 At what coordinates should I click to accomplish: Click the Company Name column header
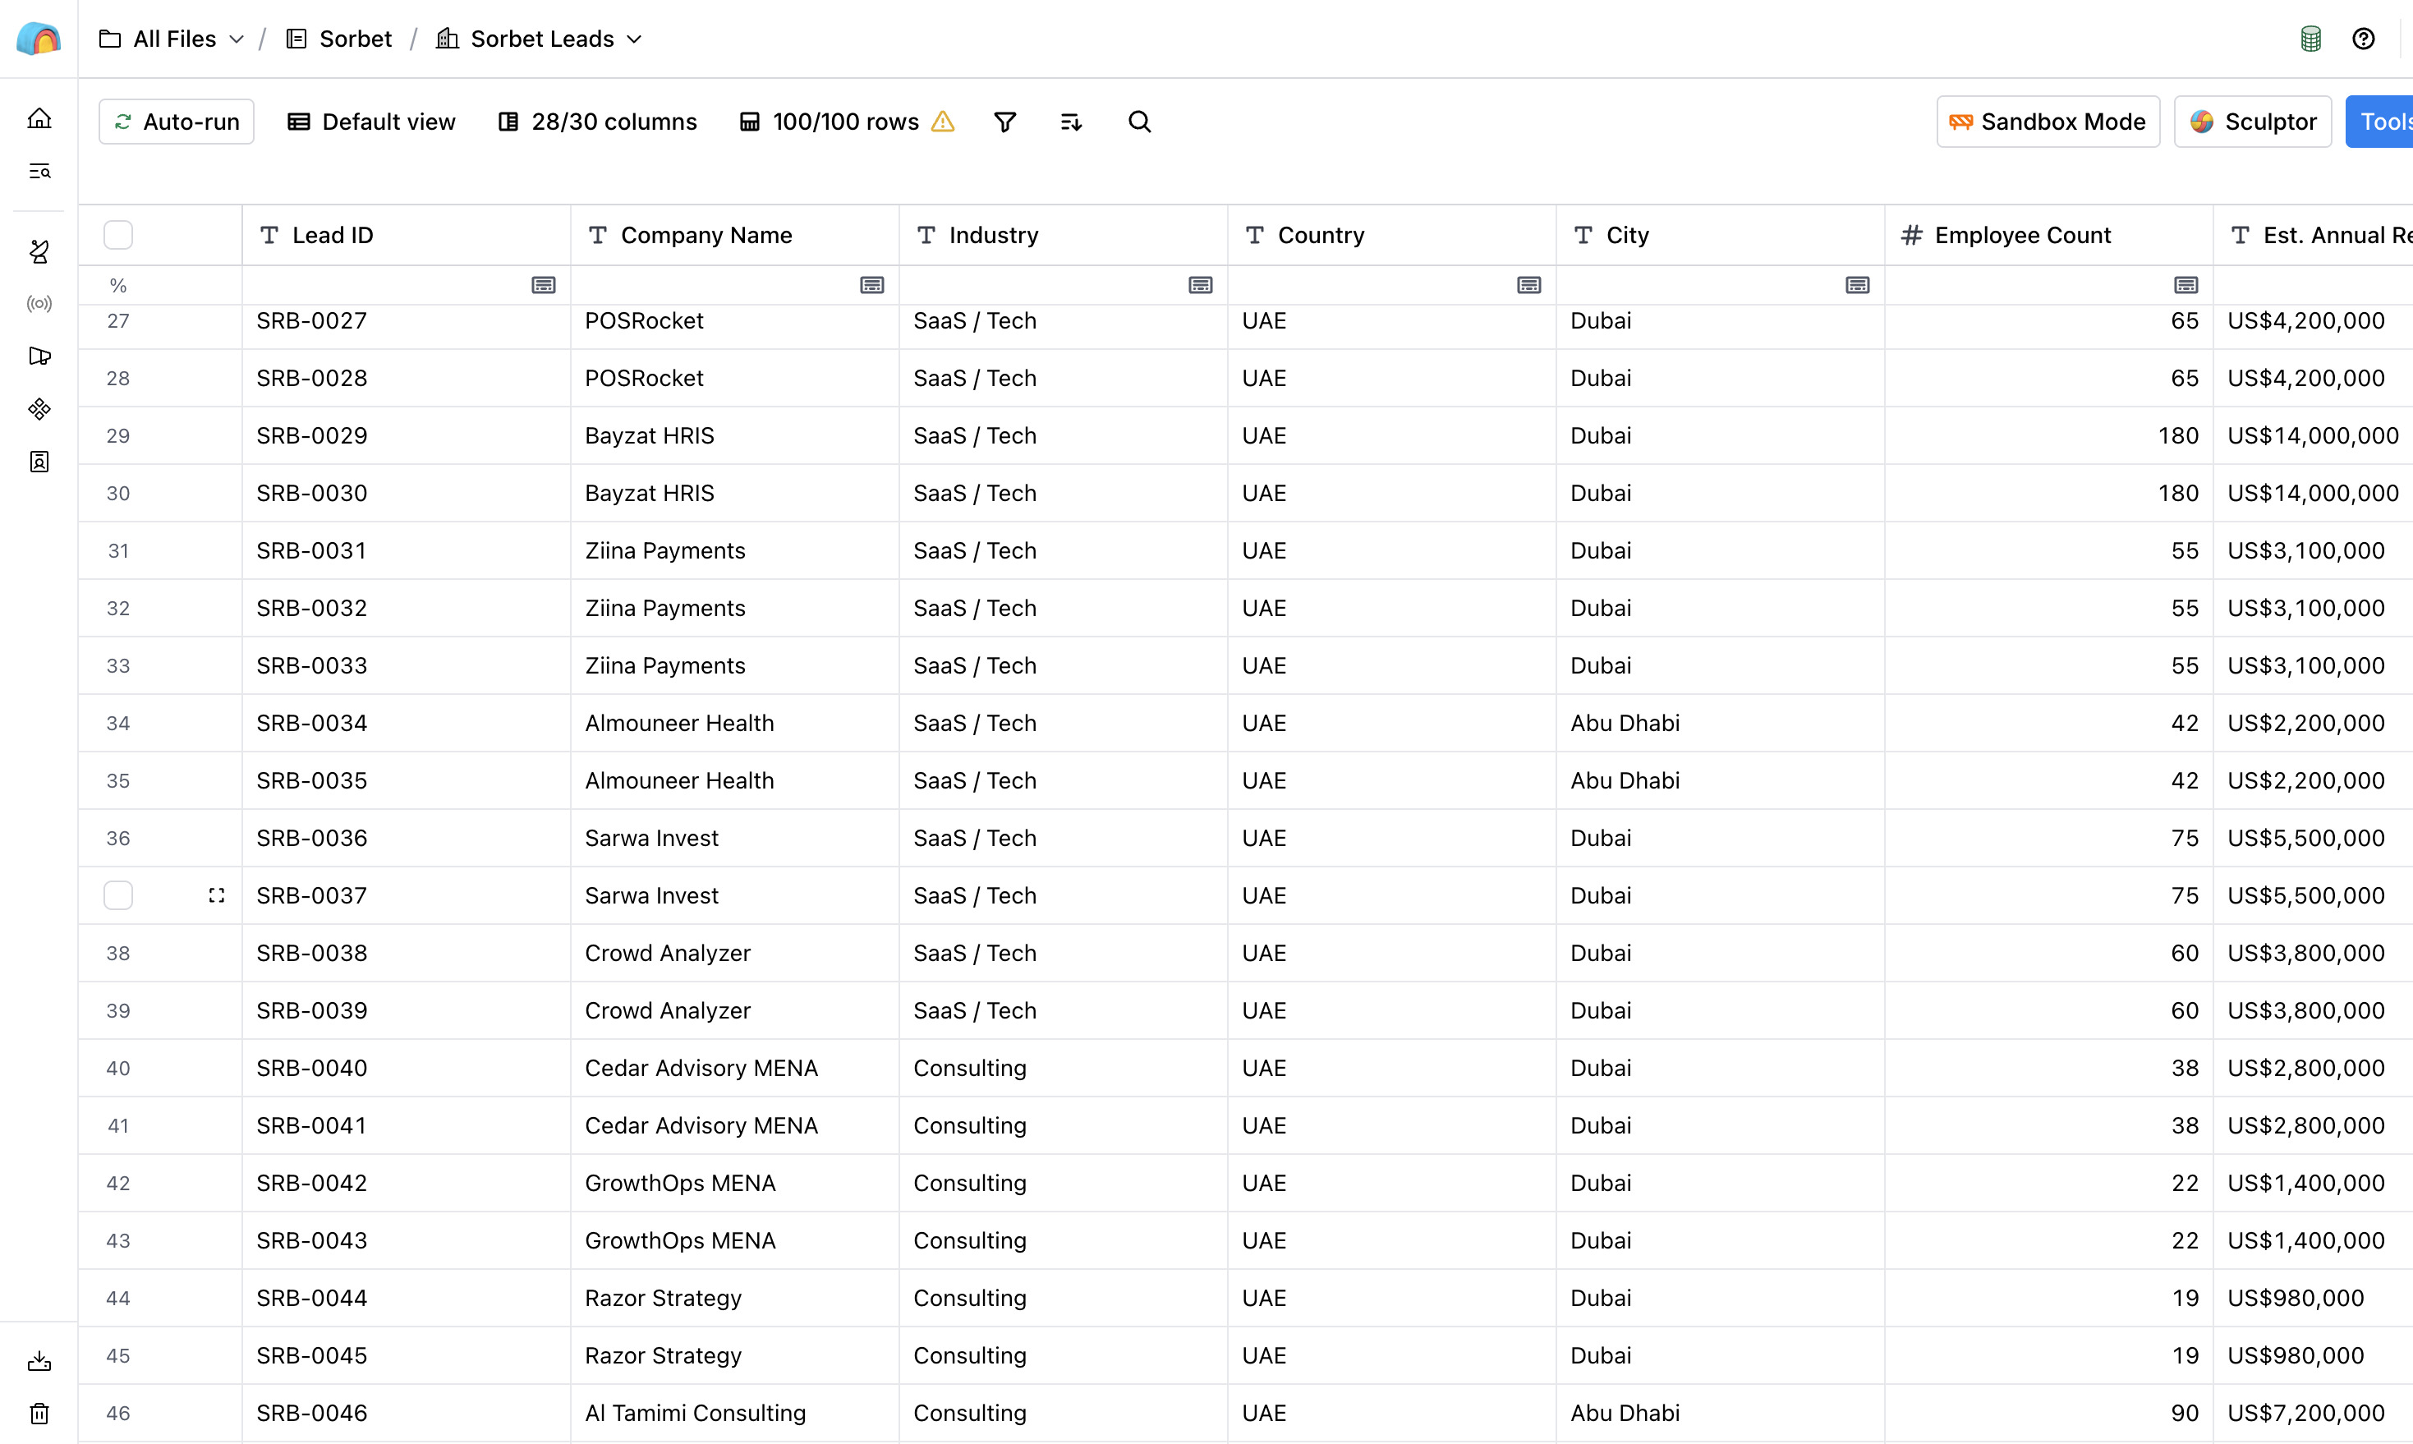click(734, 234)
